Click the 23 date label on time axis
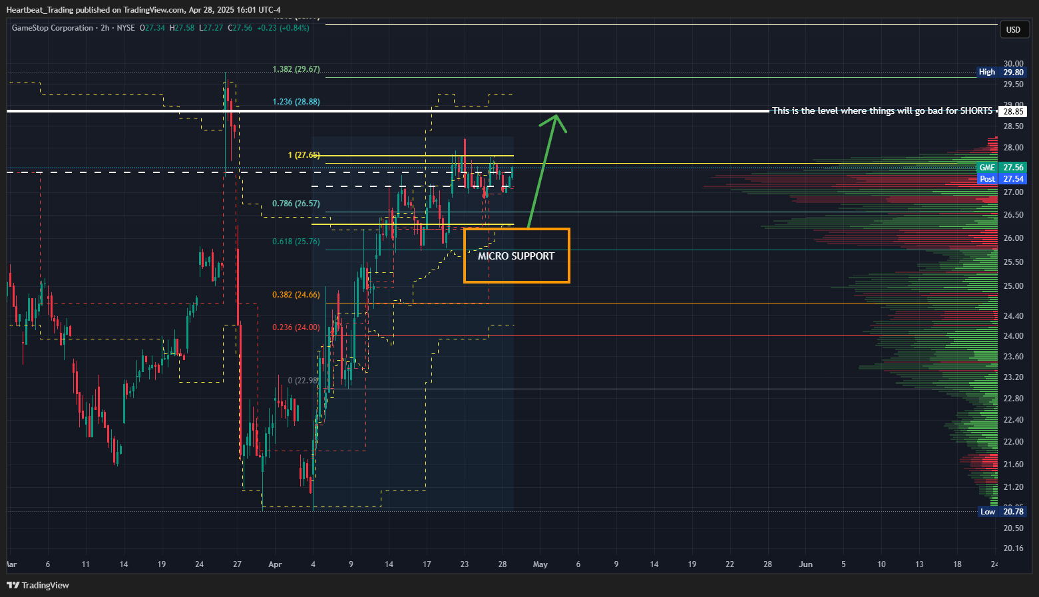The image size is (1039, 597). point(465,564)
